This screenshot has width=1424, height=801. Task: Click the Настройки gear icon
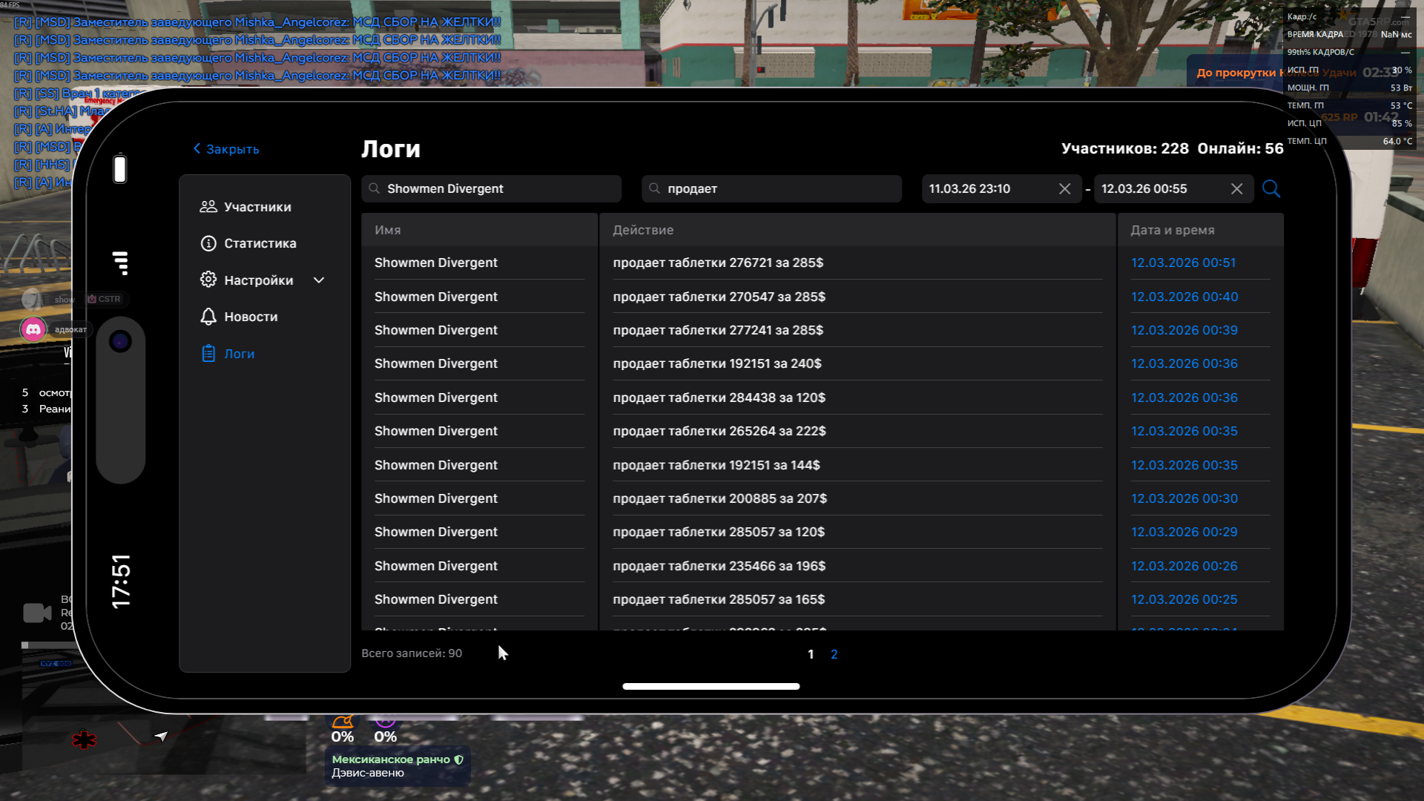point(208,280)
